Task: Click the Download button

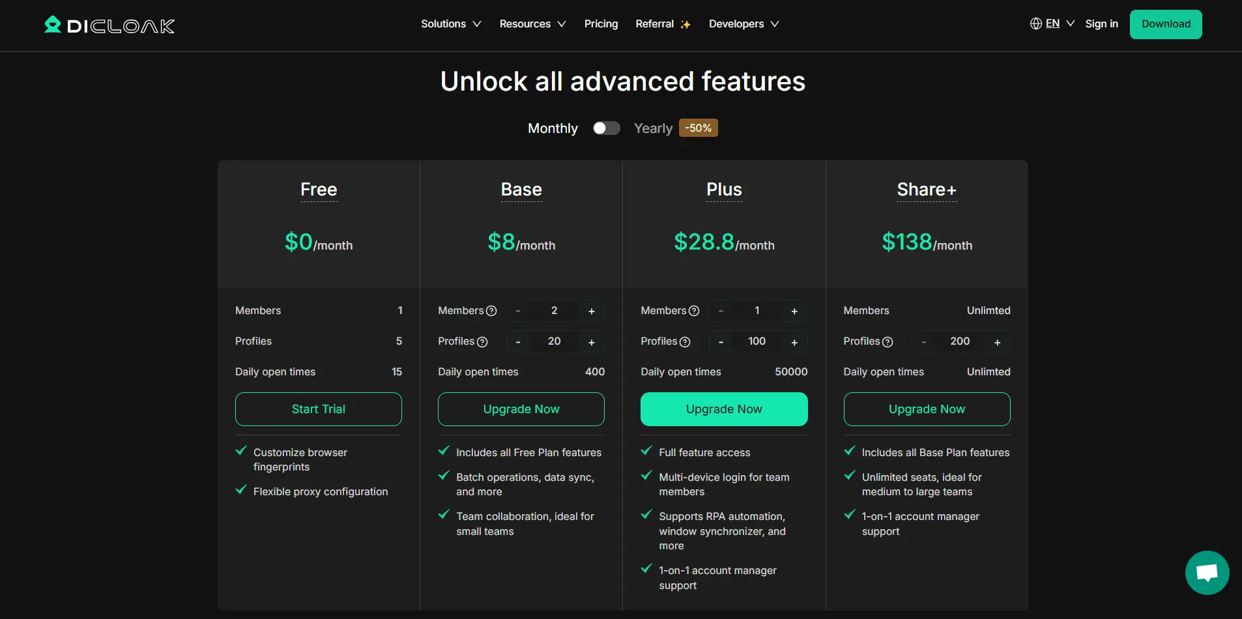Action: (1166, 24)
